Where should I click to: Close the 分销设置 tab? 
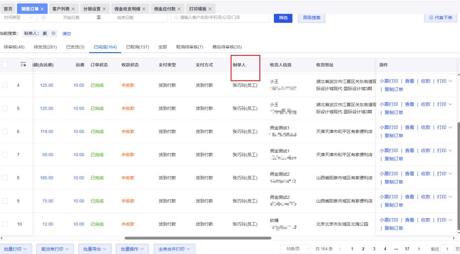104,9
